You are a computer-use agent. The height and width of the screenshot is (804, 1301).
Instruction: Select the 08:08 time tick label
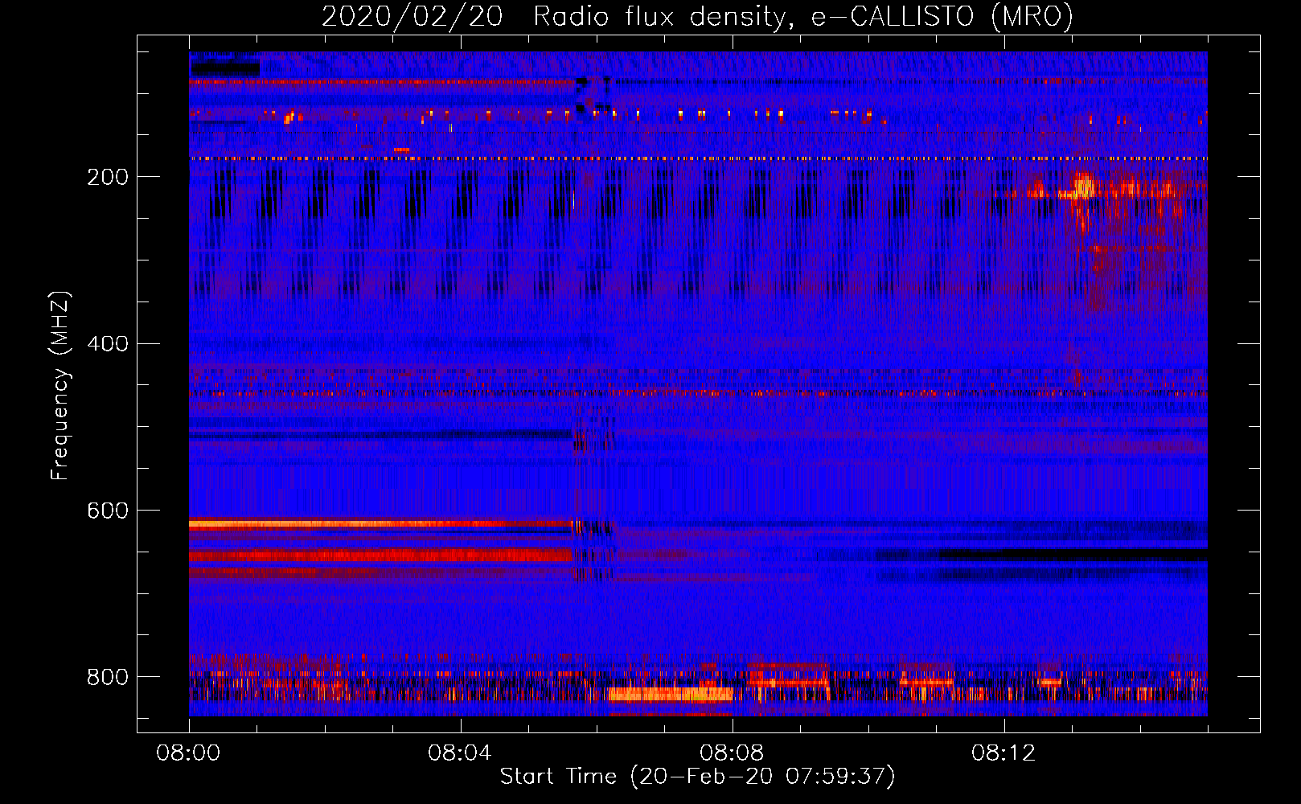coord(732,753)
